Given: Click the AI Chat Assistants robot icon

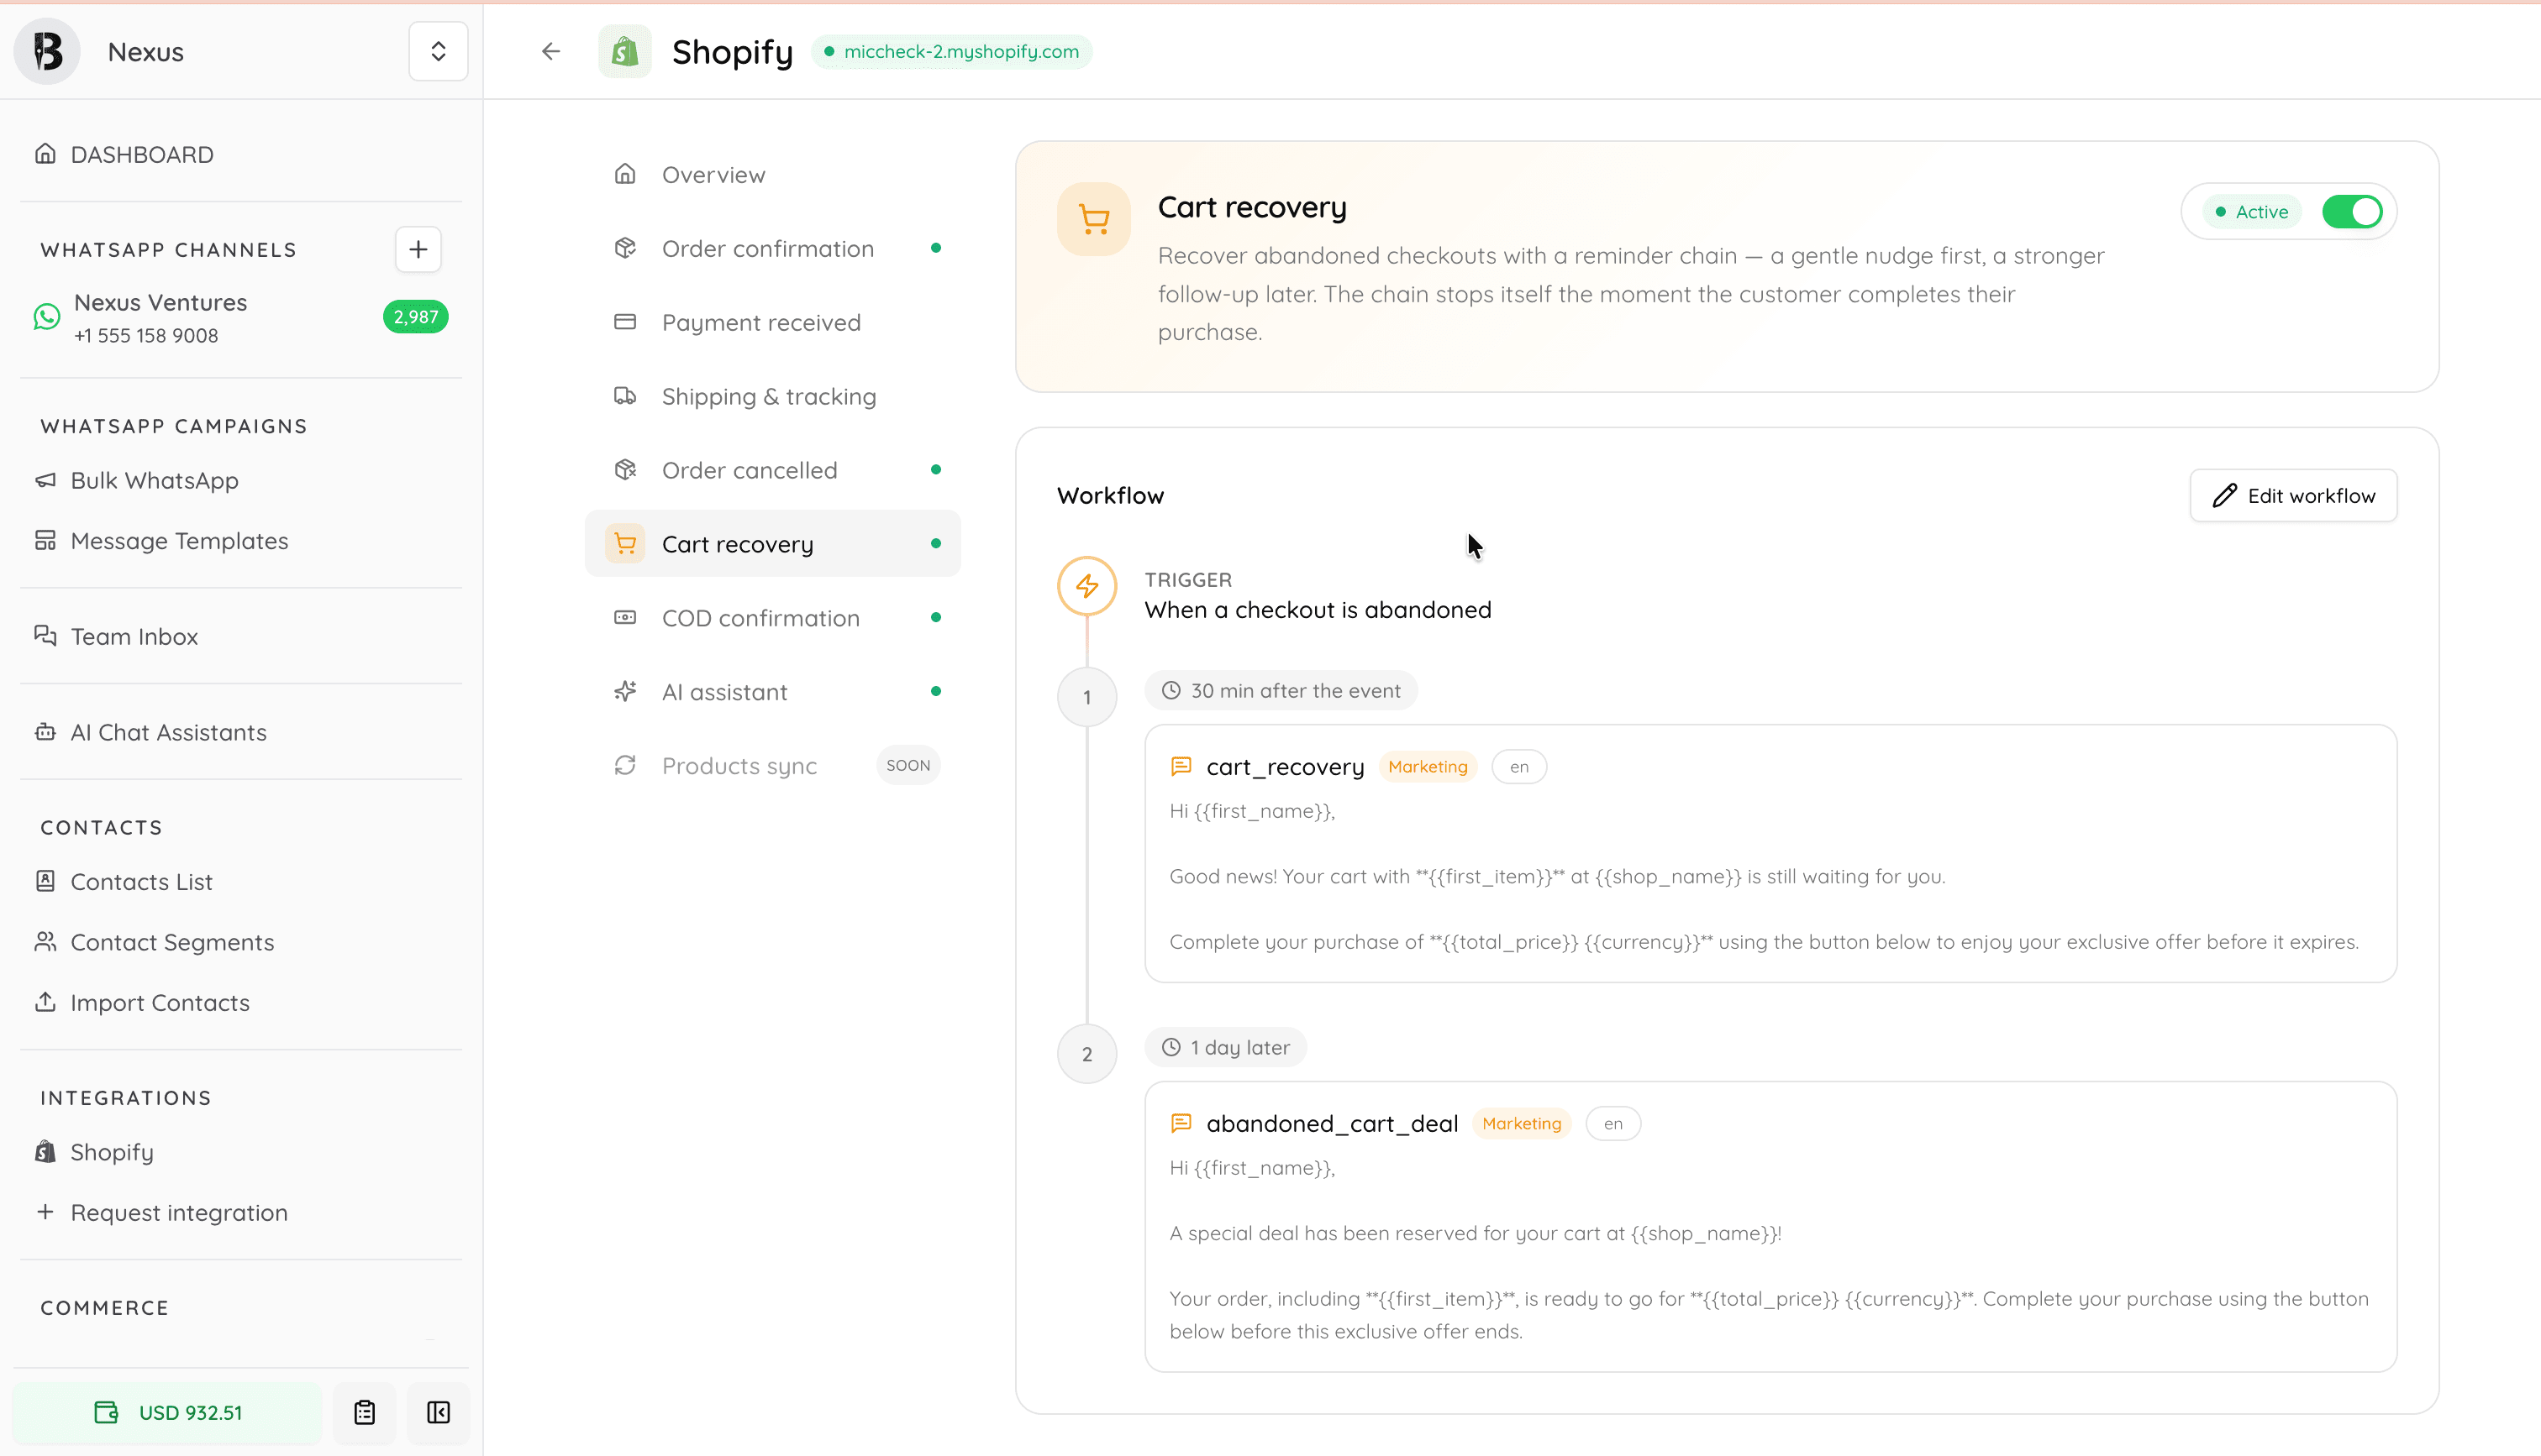Looking at the screenshot, I should click(45, 732).
